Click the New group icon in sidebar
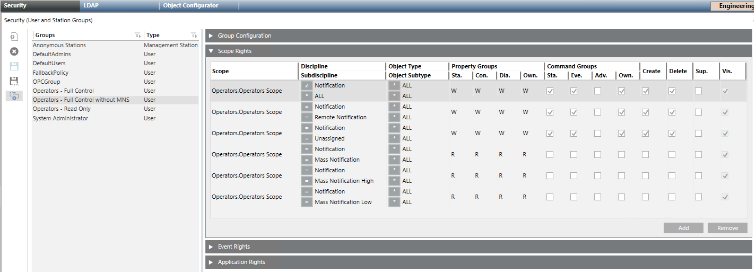 coord(14,37)
